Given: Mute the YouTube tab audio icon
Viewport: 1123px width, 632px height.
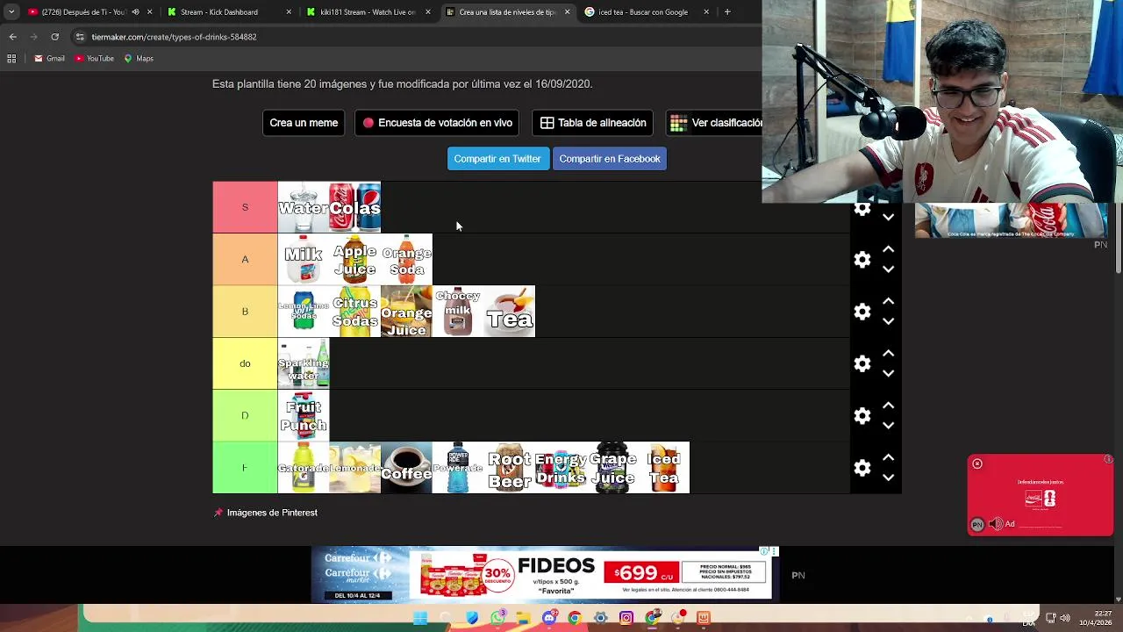Looking at the screenshot, I should coord(135,12).
